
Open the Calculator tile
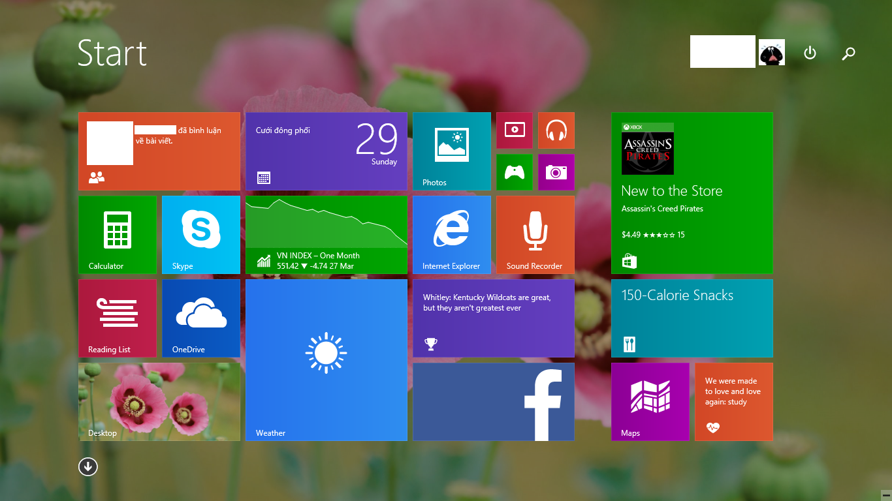click(118, 235)
